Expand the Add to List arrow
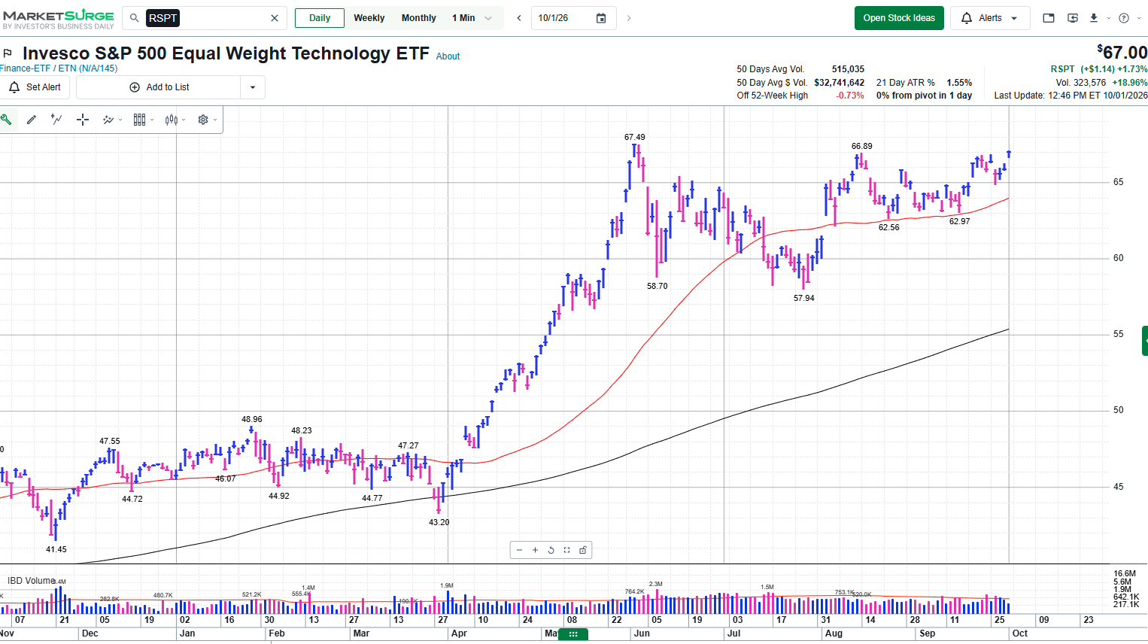 [253, 87]
